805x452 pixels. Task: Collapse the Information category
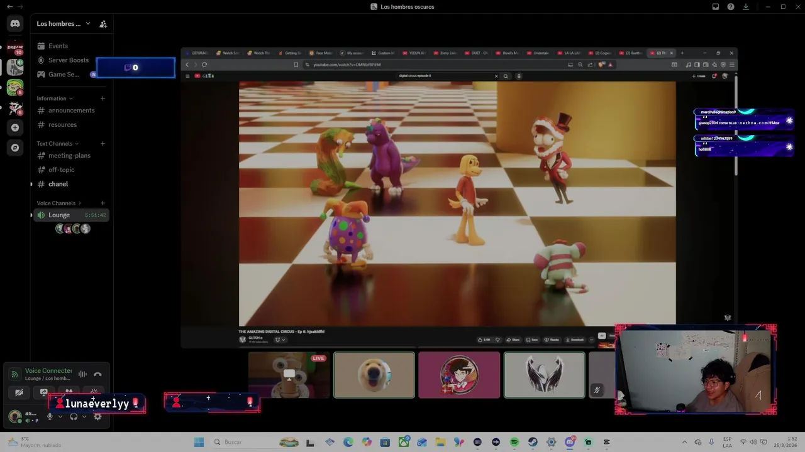point(55,99)
